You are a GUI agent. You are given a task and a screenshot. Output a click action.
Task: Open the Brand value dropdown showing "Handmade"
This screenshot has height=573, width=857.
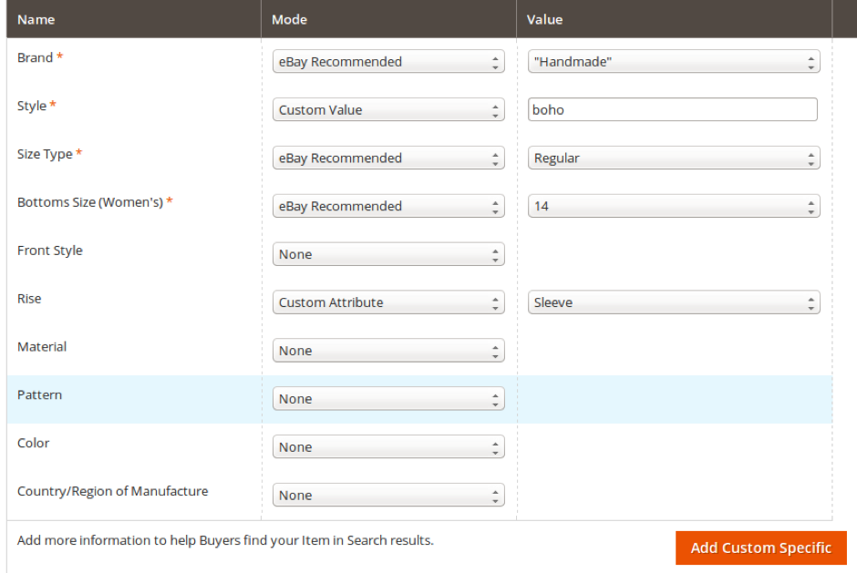674,62
